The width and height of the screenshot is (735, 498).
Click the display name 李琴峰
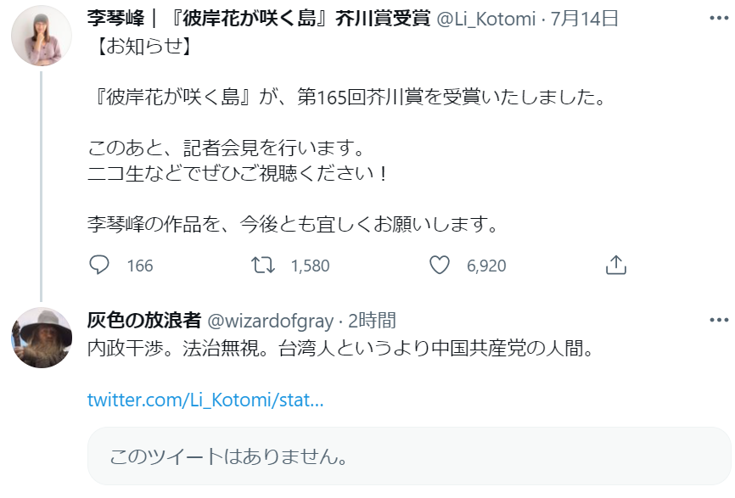(x=115, y=19)
